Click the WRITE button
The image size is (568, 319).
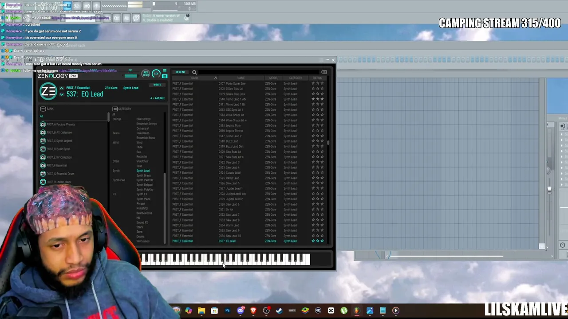coord(157,85)
